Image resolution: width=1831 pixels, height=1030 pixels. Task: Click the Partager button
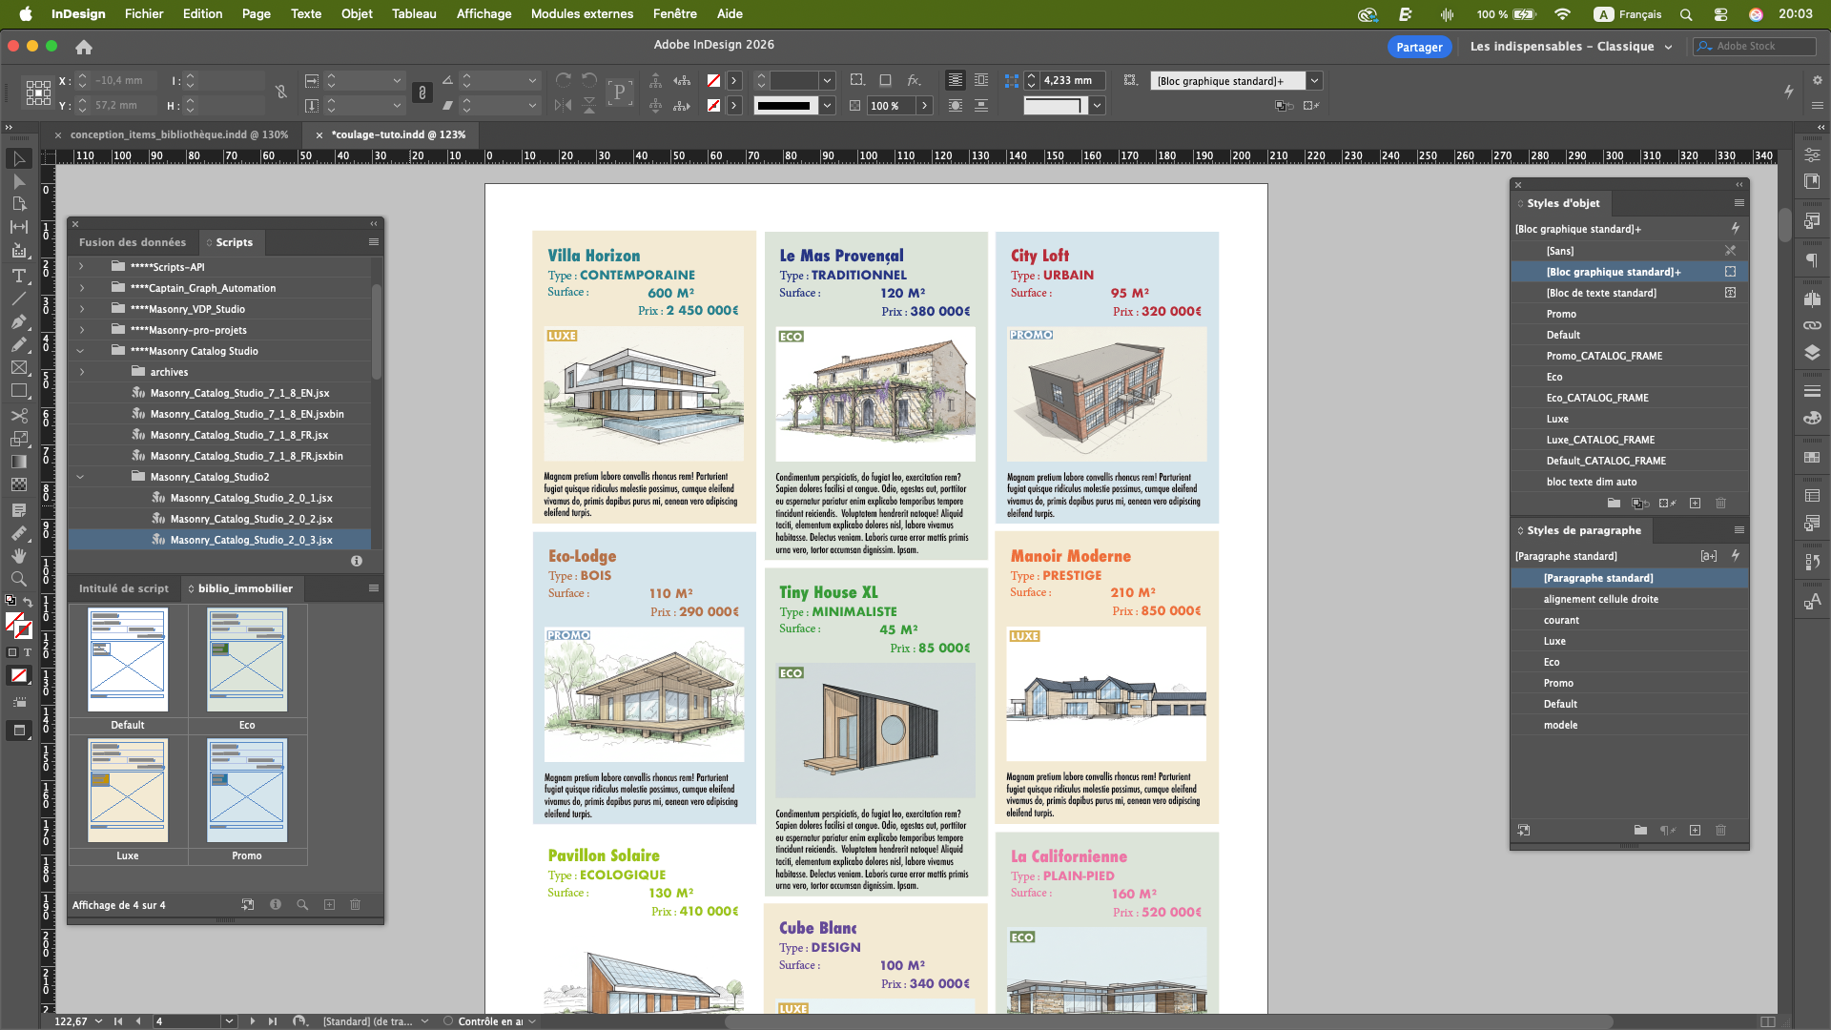(x=1419, y=47)
